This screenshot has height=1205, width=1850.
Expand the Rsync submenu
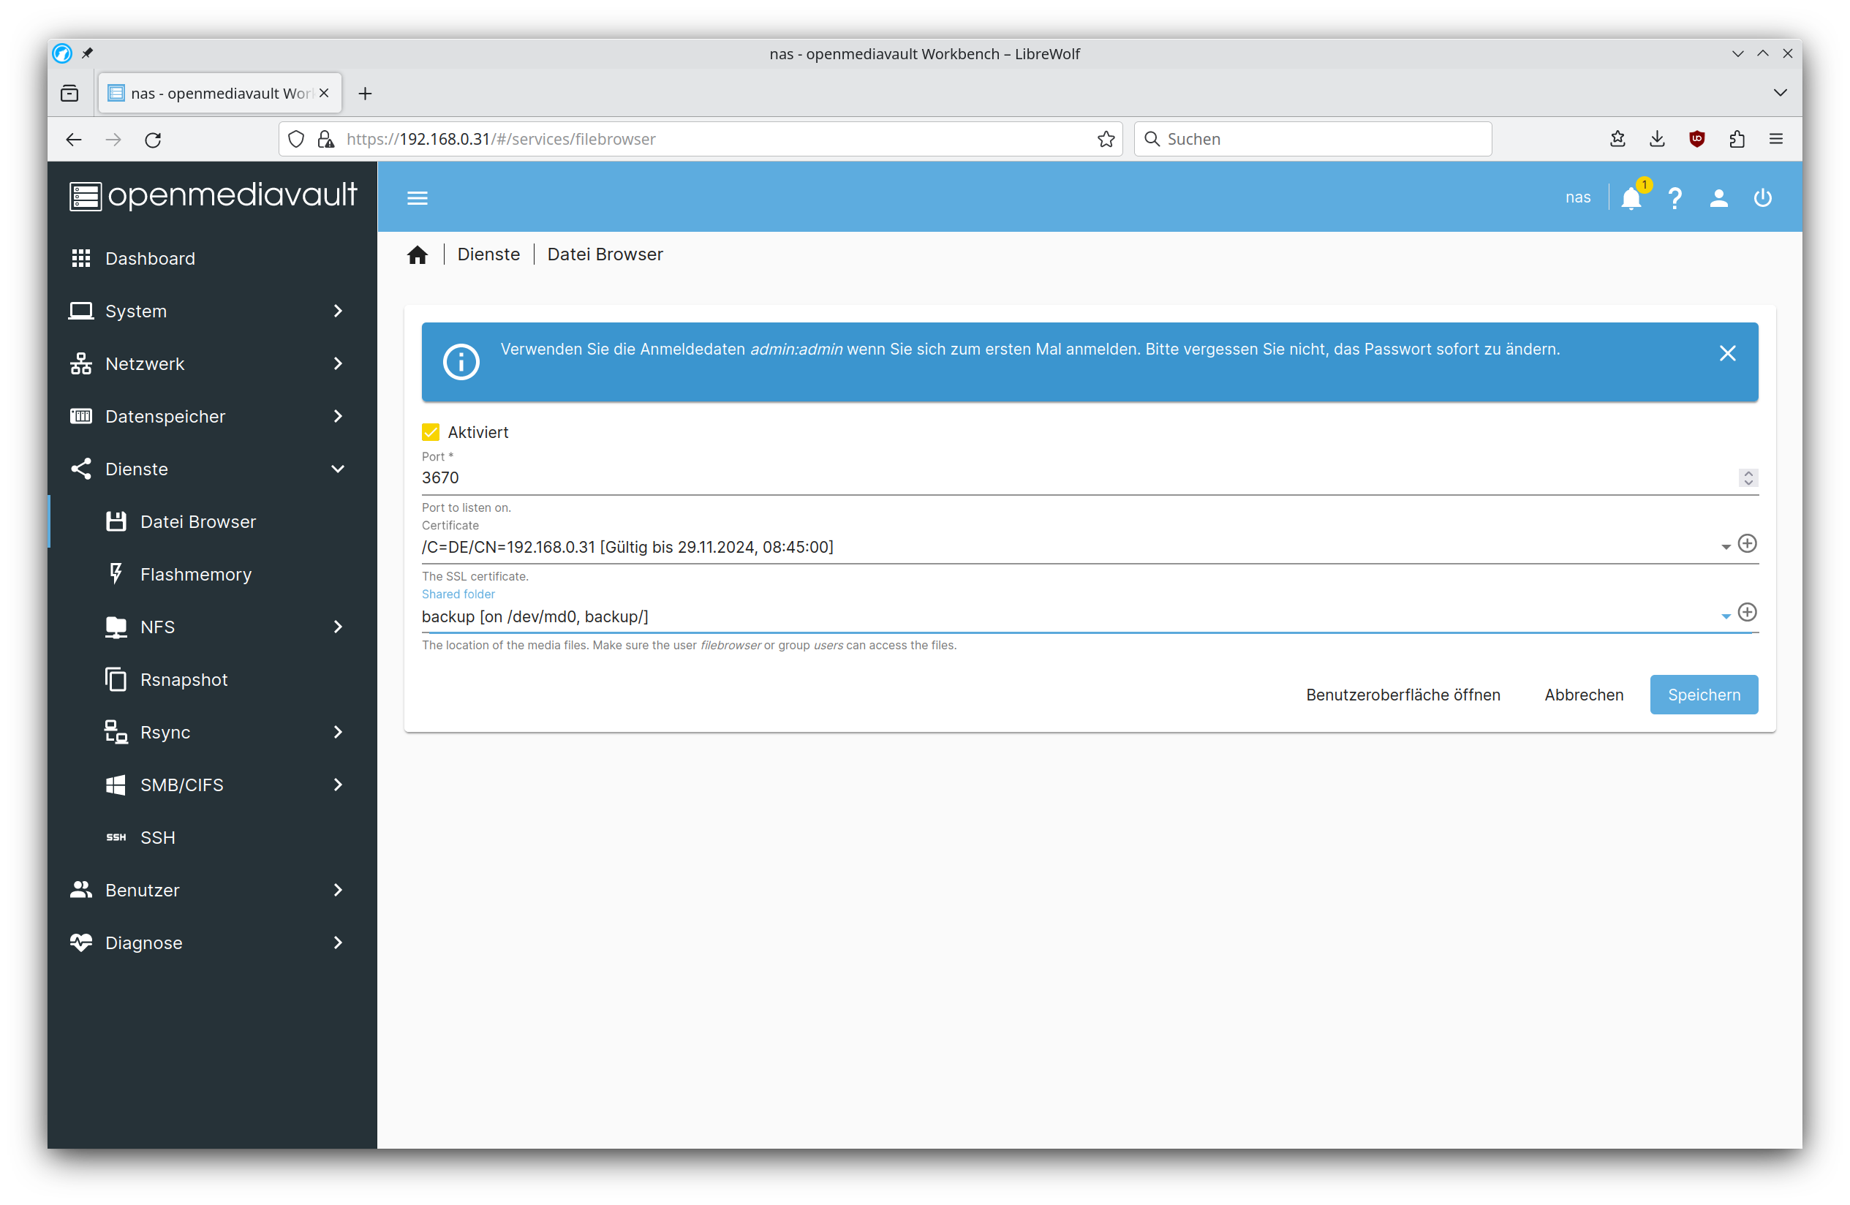pyautogui.click(x=211, y=733)
